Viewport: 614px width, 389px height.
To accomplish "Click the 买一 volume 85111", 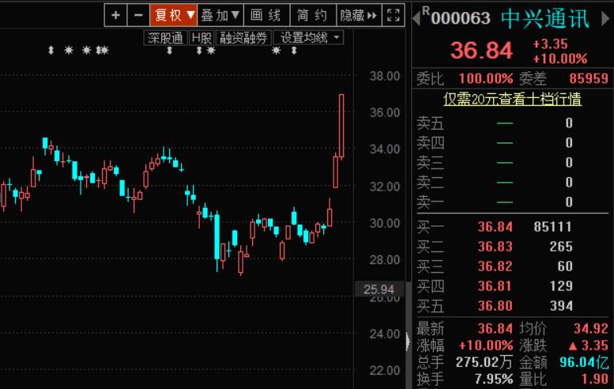I will click(552, 227).
